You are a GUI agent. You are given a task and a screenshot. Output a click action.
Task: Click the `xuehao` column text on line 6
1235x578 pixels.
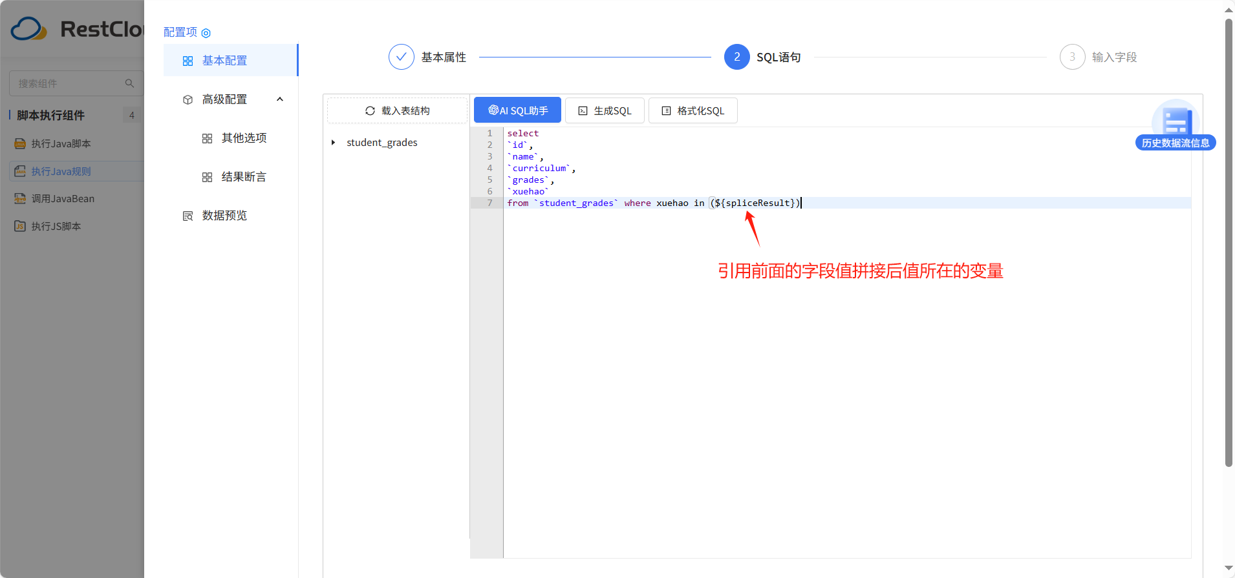click(528, 191)
